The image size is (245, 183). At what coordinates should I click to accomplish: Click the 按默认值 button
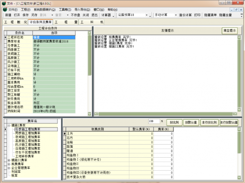click(x=191, y=123)
